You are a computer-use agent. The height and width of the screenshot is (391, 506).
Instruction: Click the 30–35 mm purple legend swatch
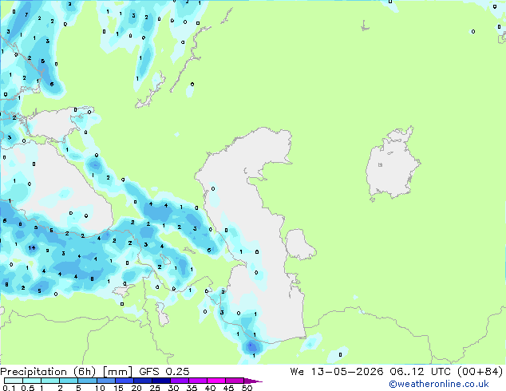(180, 381)
